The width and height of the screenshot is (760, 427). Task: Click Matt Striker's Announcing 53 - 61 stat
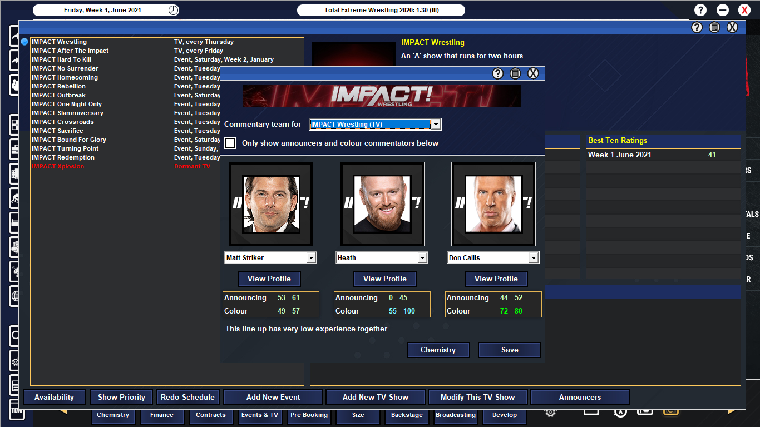tap(271, 297)
